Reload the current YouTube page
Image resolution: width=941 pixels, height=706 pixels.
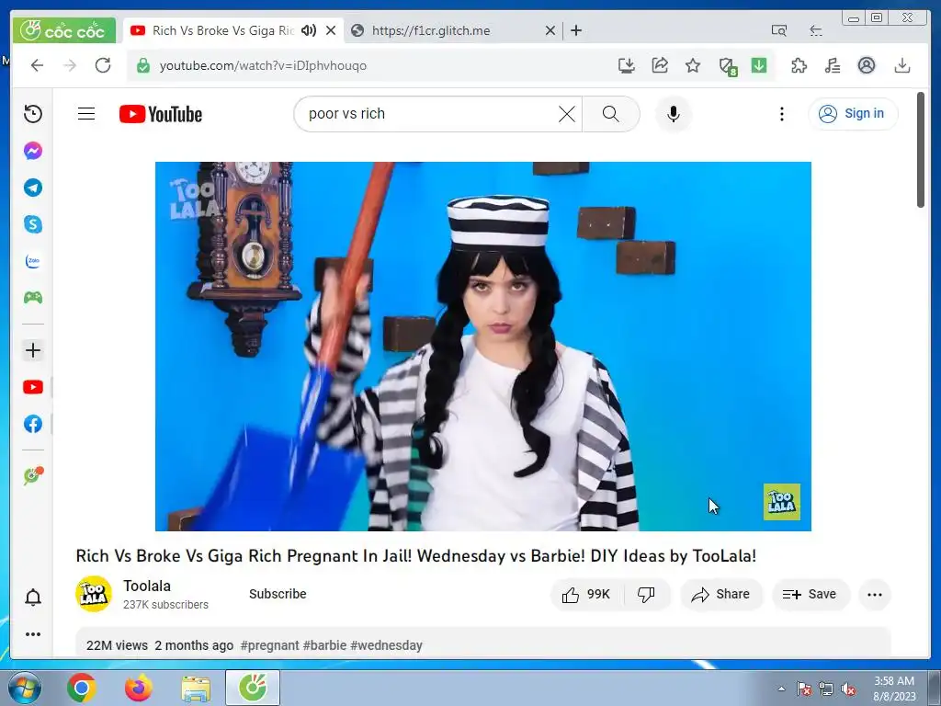[x=103, y=65]
